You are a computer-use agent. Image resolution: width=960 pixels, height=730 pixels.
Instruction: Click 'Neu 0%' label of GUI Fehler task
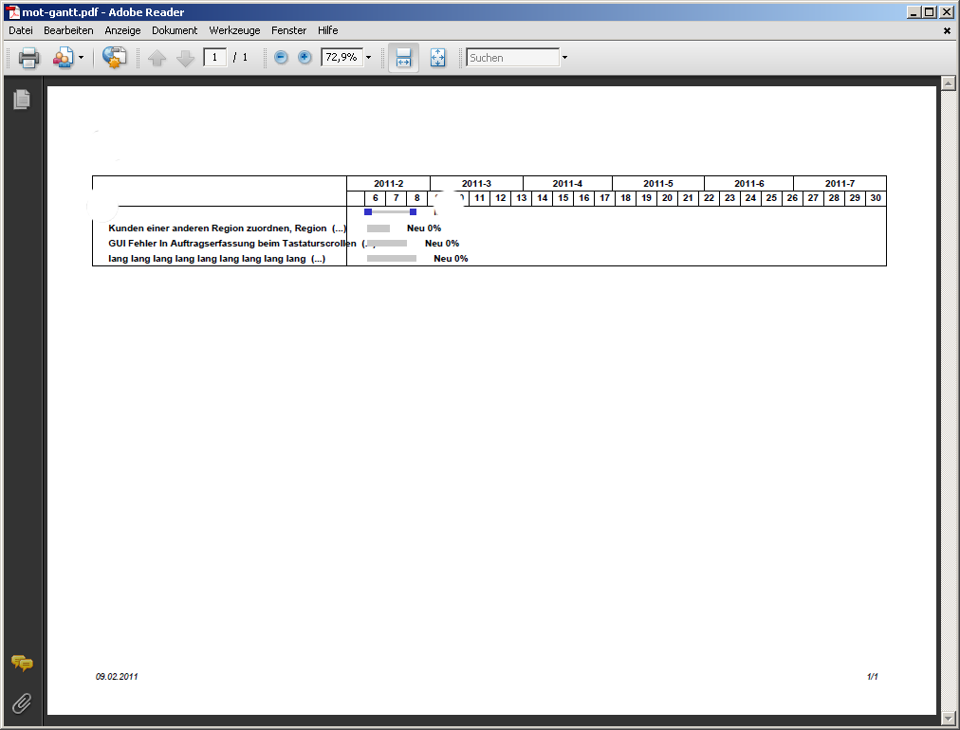point(442,244)
